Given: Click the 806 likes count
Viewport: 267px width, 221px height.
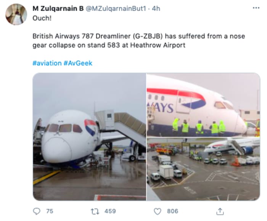Looking at the screenshot, I should 172,211.
